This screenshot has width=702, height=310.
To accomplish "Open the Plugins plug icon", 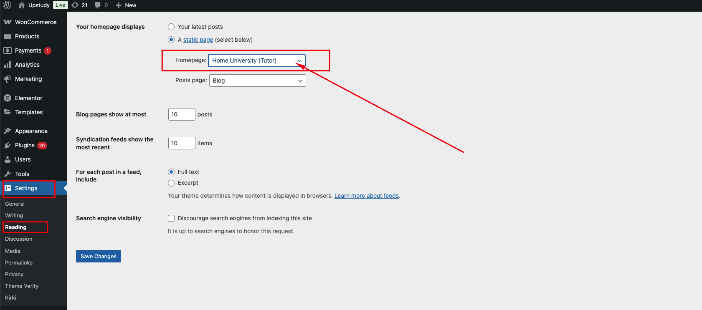I will click(x=8, y=145).
